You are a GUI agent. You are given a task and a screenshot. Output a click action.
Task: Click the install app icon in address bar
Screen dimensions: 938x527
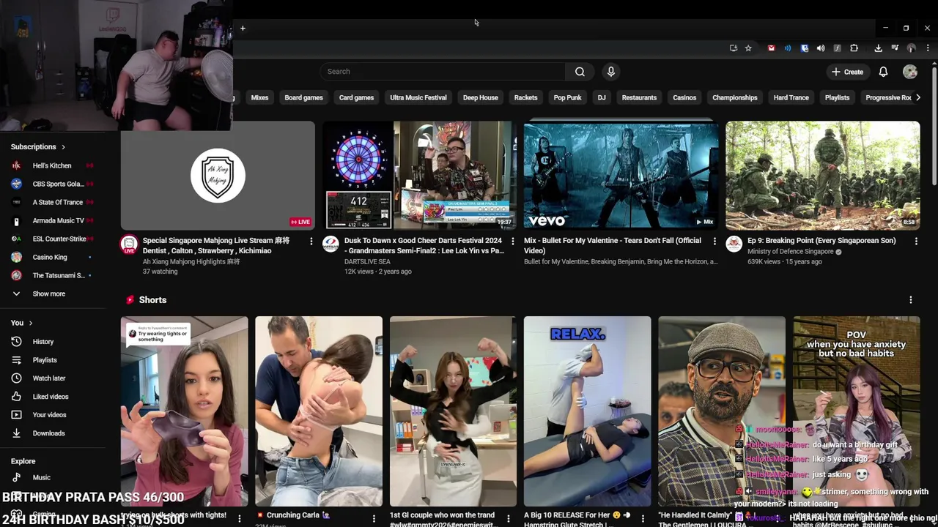tap(734, 48)
